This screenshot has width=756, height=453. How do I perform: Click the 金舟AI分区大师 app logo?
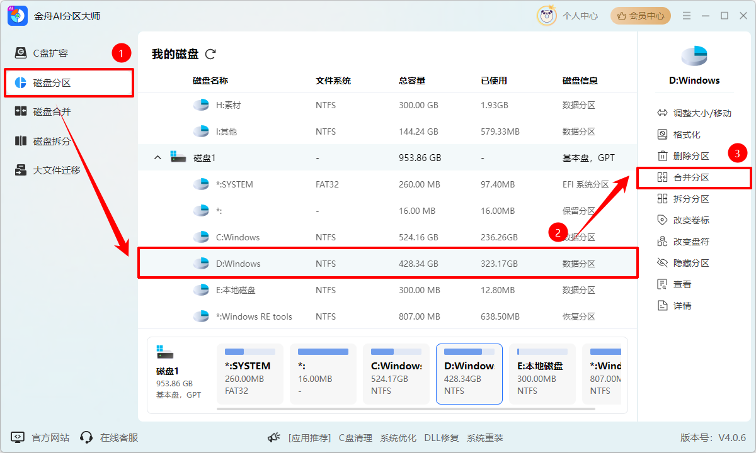pos(18,16)
